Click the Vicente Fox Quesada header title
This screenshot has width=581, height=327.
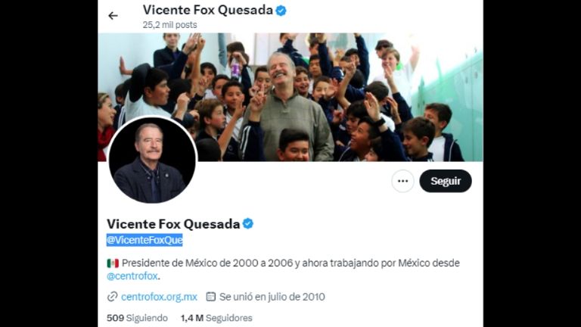coord(208,11)
